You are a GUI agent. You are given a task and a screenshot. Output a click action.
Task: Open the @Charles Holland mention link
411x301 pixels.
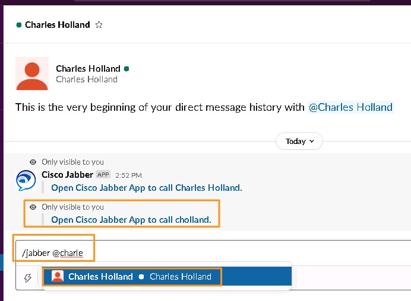pos(350,107)
